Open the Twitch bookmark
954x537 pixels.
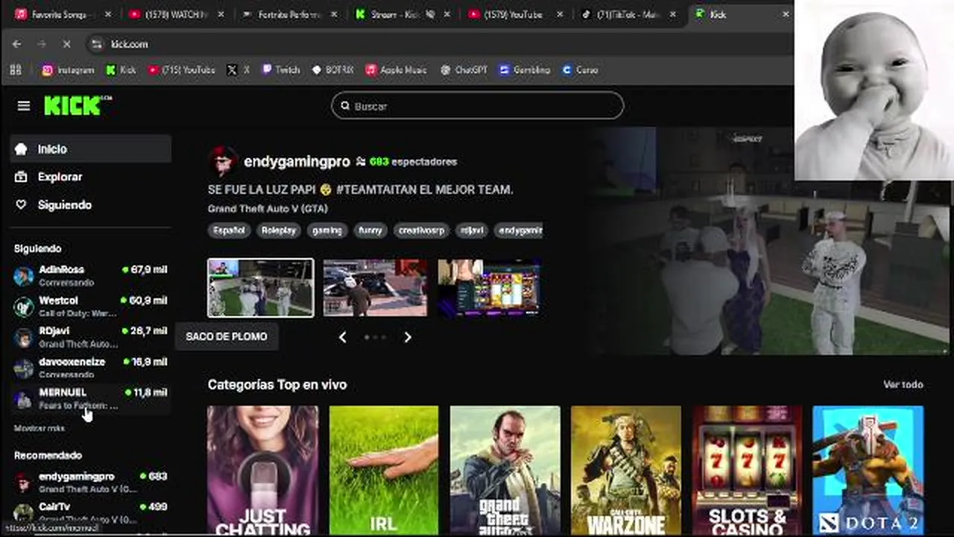coord(280,69)
